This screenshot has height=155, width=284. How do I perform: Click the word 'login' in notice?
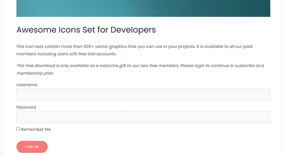pos(200,66)
